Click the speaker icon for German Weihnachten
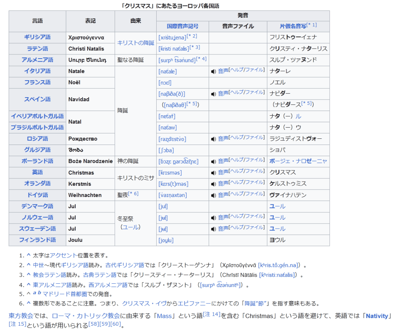This screenshot has height=330, width=395. tap(213, 195)
